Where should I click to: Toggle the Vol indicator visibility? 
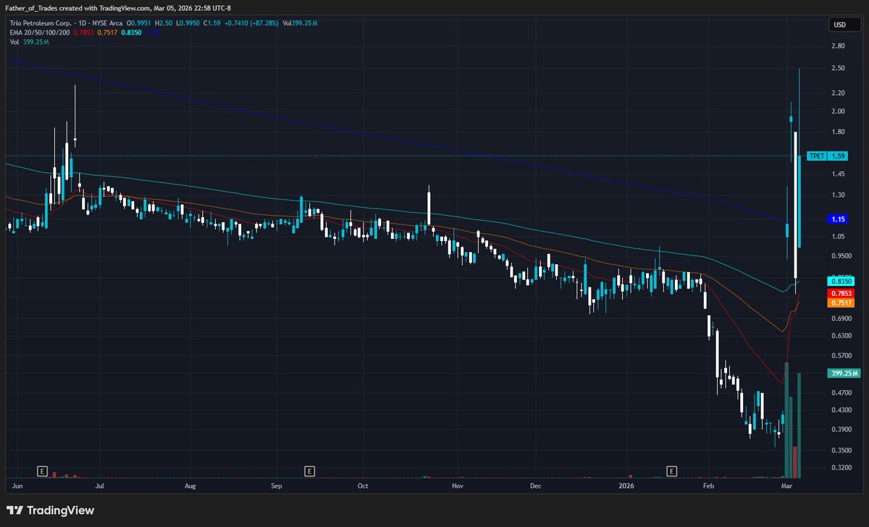tap(14, 43)
